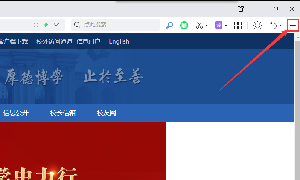This screenshot has width=300, height=180.
Task: Open the 校外访问通道 link
Action: coord(54,41)
